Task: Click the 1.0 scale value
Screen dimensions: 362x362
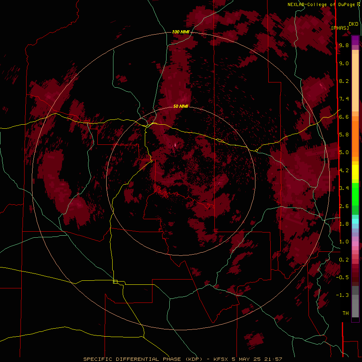Action: (x=344, y=242)
